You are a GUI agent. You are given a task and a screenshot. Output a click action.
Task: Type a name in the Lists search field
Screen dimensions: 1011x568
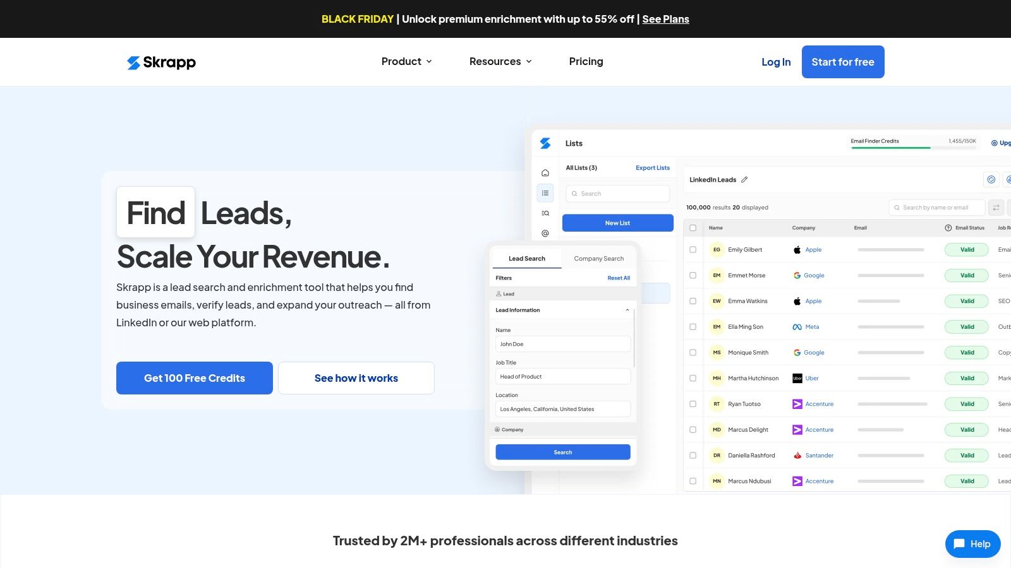(618, 193)
